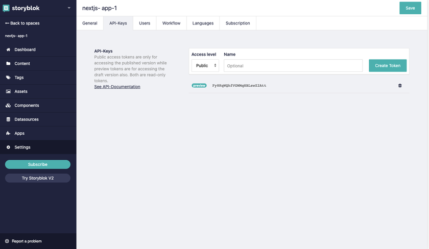
Task: Open the Dashboard home icon
Action: 8,49
